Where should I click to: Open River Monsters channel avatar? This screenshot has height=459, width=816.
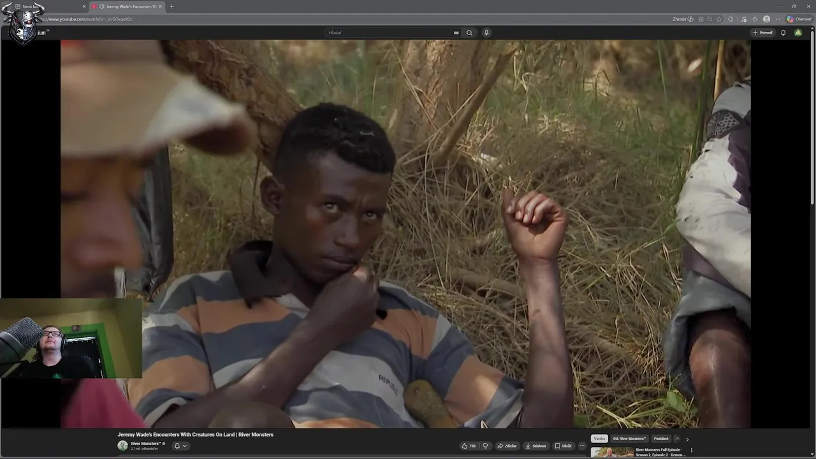(x=122, y=446)
